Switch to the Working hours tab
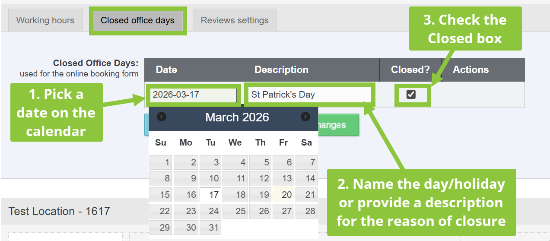The height and width of the screenshot is (241, 550). pyautogui.click(x=45, y=20)
